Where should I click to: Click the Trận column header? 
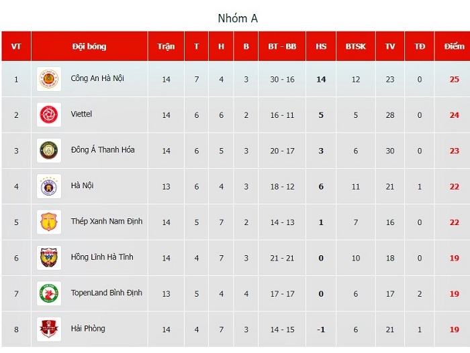(x=166, y=46)
